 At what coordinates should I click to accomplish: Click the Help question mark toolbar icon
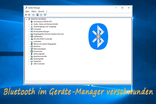37,15
